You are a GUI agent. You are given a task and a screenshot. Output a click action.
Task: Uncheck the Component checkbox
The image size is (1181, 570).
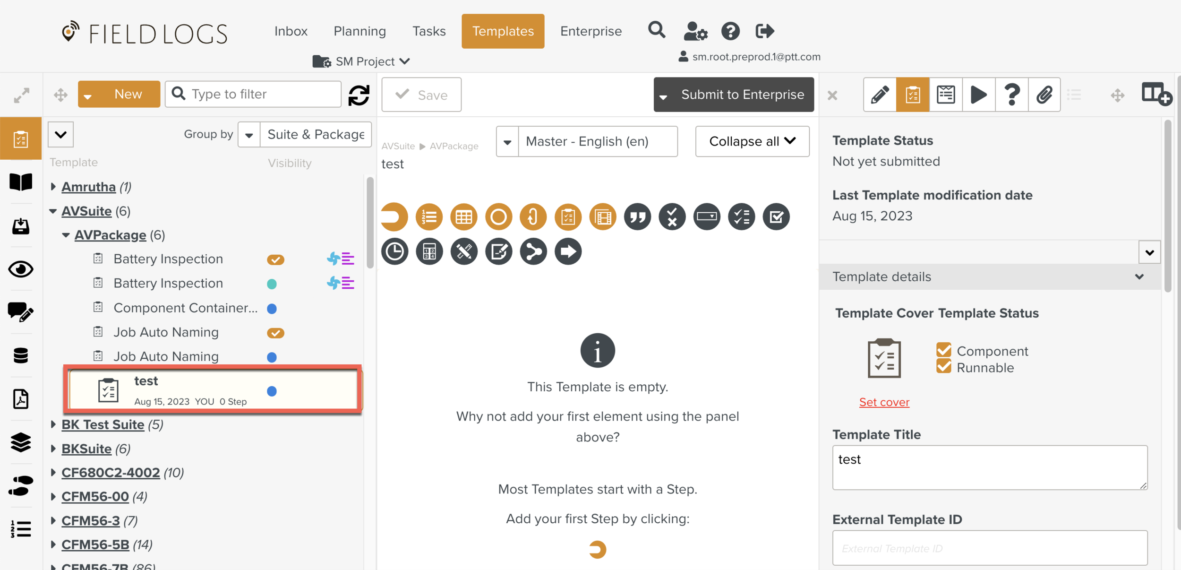point(943,351)
